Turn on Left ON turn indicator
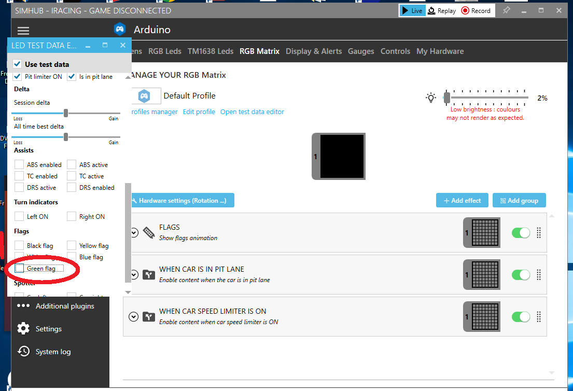 [x=19, y=216]
